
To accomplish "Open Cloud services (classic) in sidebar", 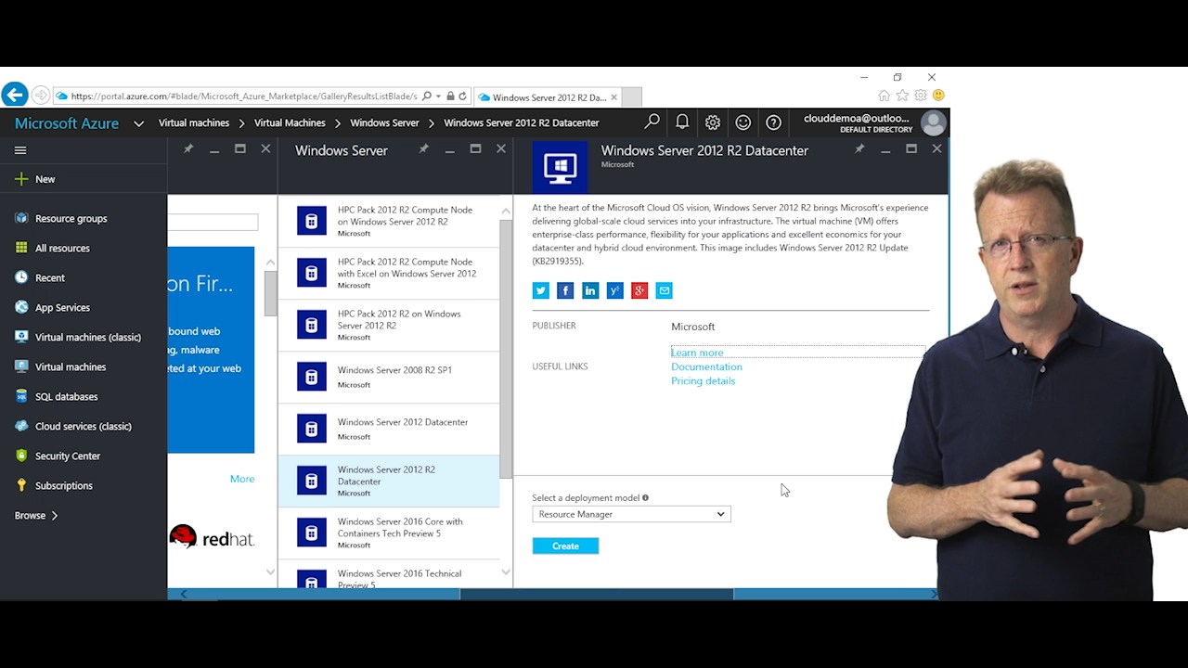I will [73, 426].
